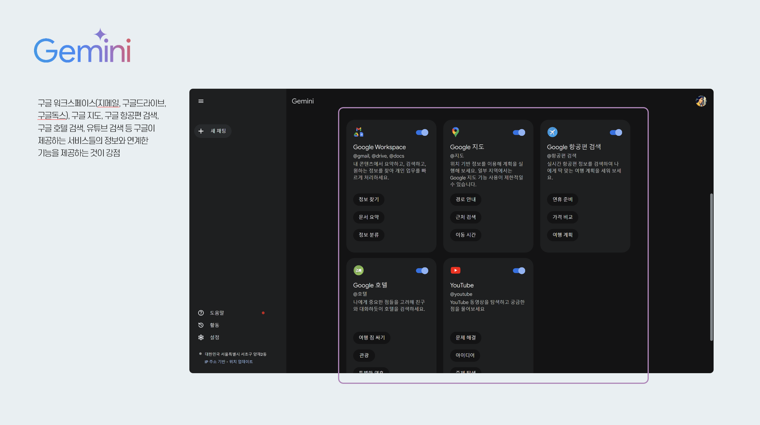The width and height of the screenshot is (760, 425).
Task: Open the 설정 settings menu item
Action: click(x=214, y=337)
